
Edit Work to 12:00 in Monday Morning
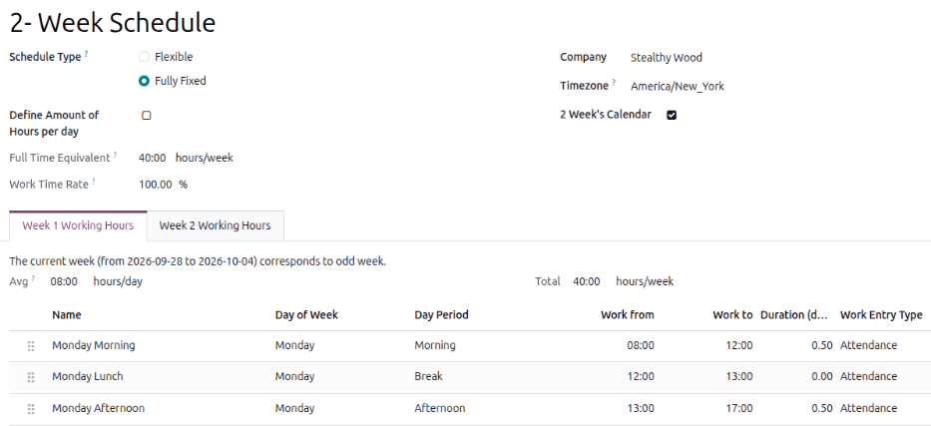click(x=739, y=345)
